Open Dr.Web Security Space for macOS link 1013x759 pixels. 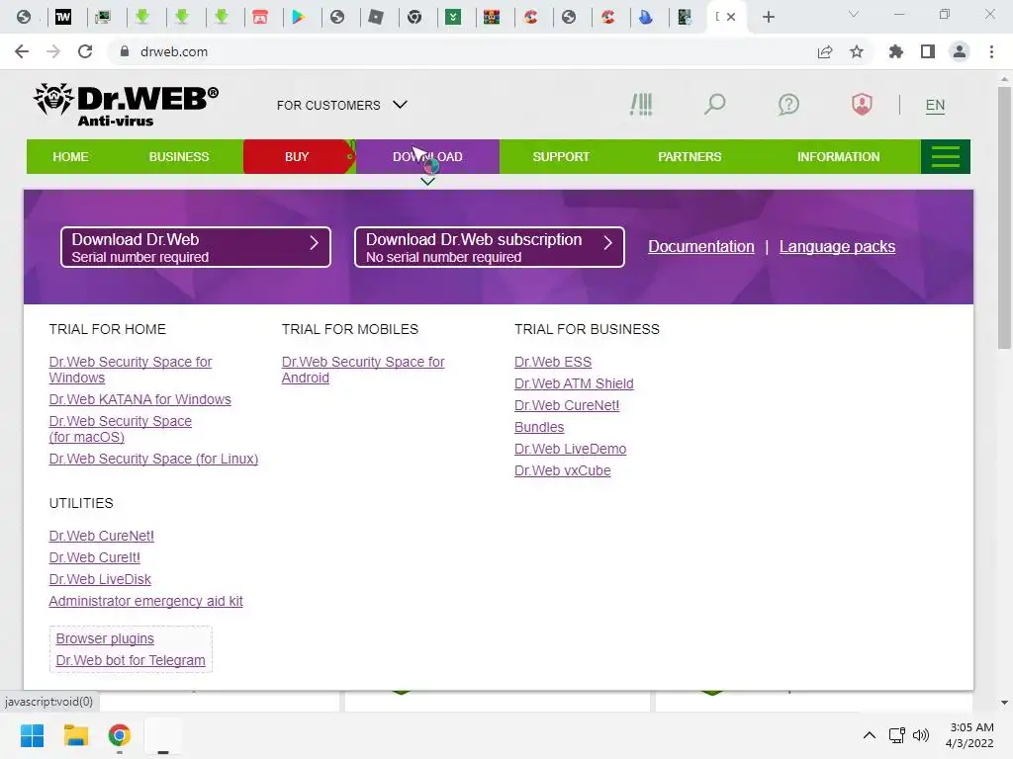coord(120,429)
